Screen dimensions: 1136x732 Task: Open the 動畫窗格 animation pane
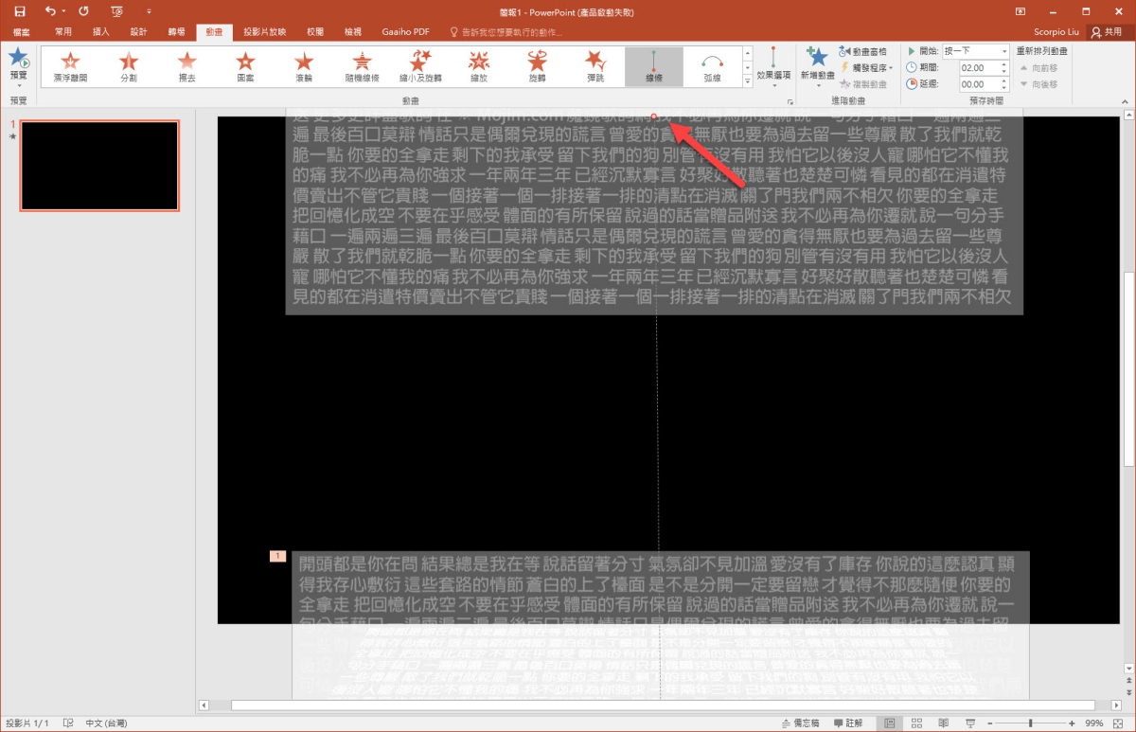(862, 51)
